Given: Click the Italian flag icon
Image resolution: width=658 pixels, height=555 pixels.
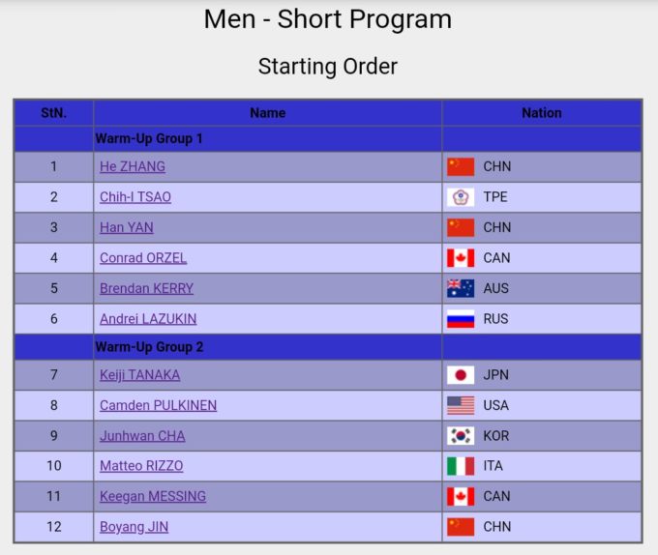Looking at the screenshot, I should pos(461,466).
